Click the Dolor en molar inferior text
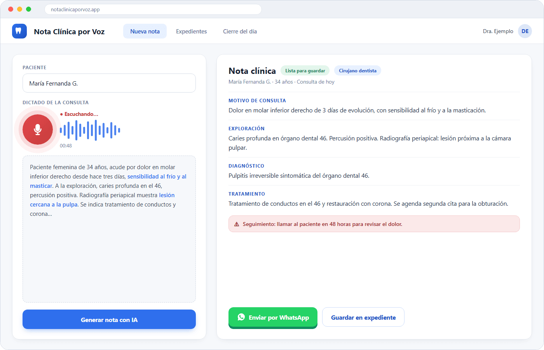 [357, 110]
